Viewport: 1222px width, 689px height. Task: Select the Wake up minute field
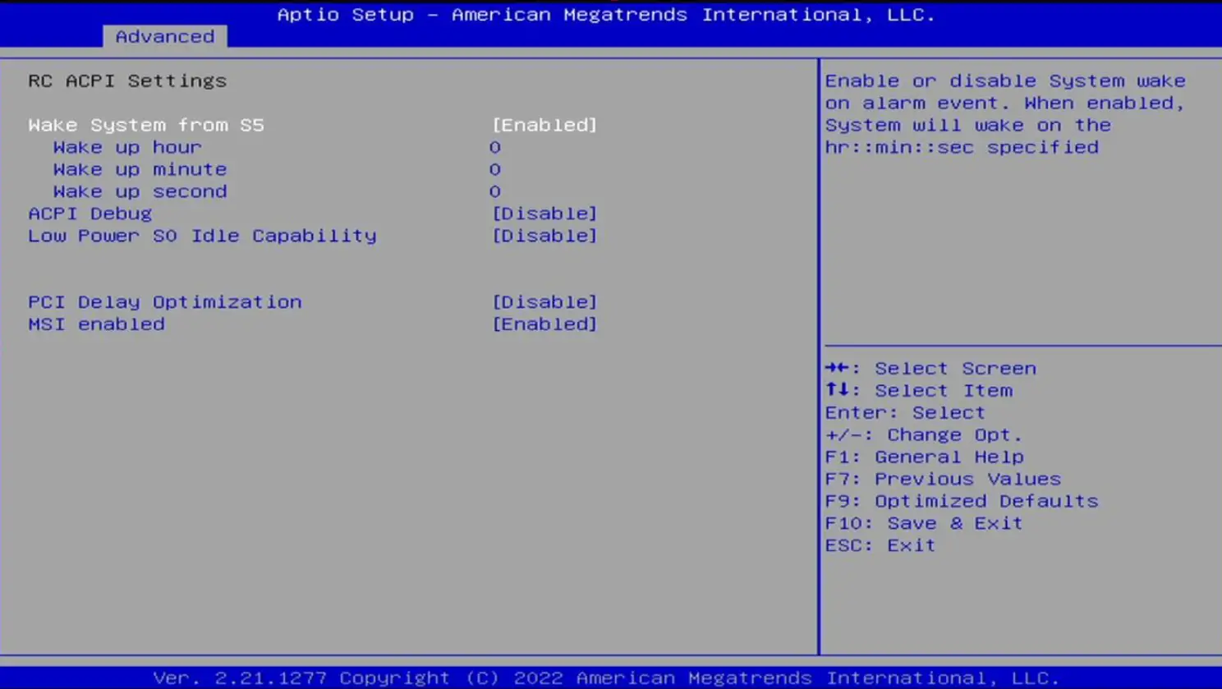pyautogui.click(x=140, y=169)
